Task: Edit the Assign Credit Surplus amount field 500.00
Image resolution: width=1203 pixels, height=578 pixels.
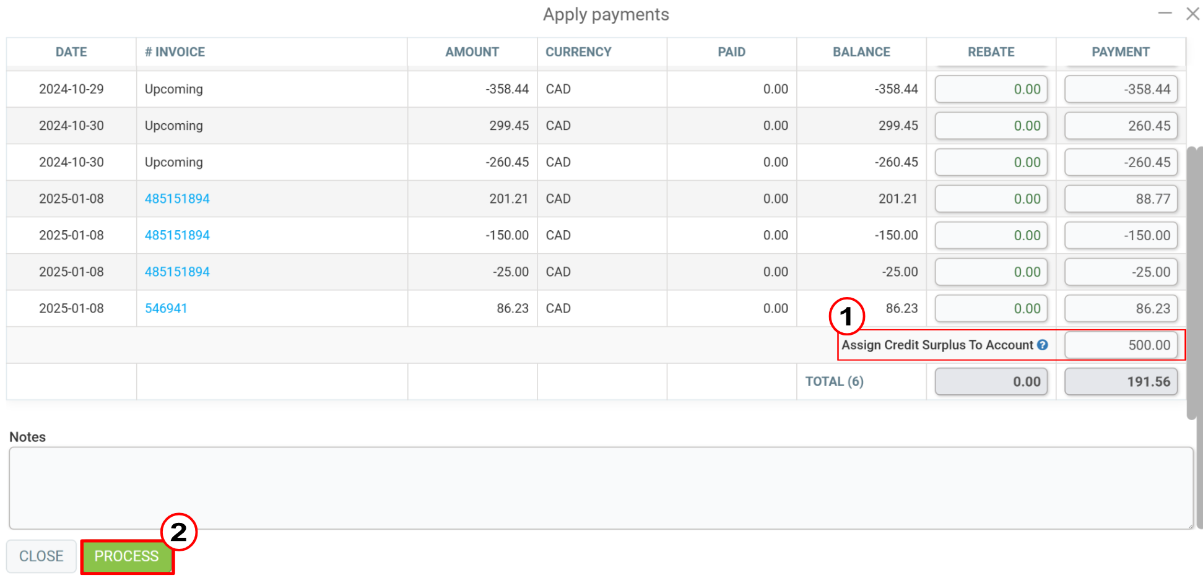Action: tap(1121, 345)
